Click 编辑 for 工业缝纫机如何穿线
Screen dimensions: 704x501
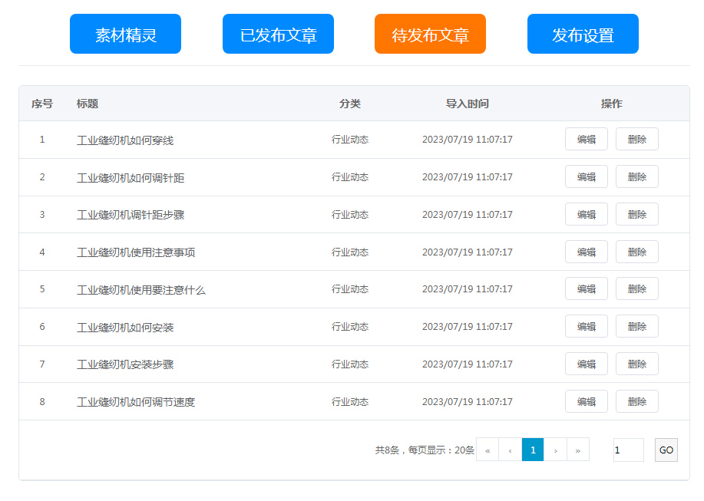pos(586,140)
